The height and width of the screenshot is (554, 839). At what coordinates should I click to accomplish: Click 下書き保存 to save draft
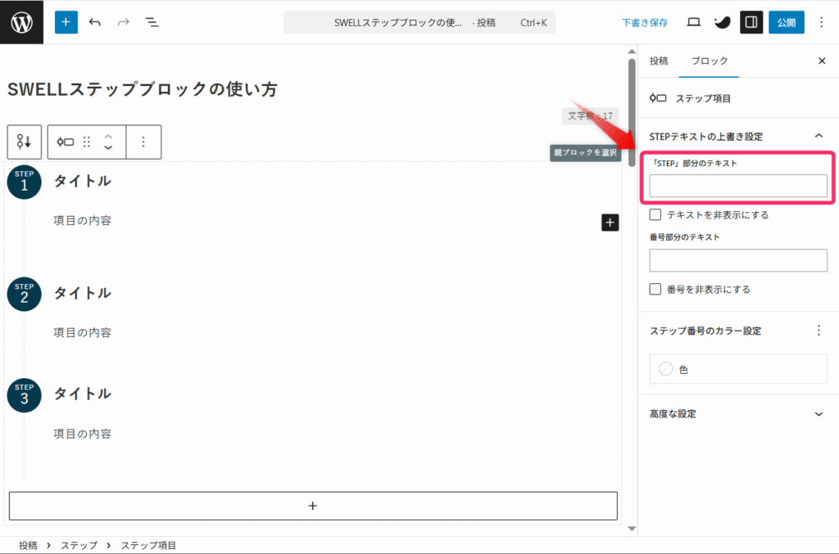point(645,23)
